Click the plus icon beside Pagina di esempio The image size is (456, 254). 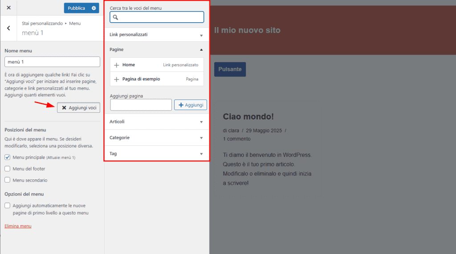click(x=116, y=79)
